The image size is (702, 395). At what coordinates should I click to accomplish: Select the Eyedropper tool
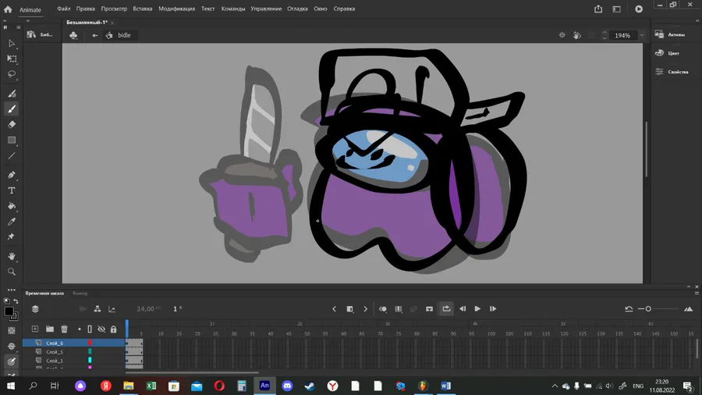tap(12, 222)
